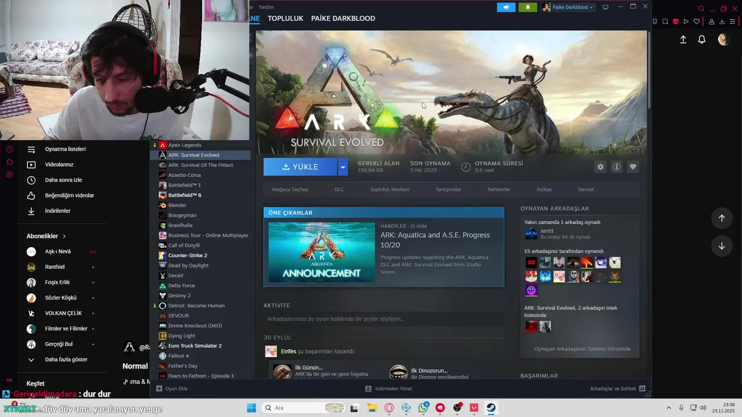
Task: Click the browser toolbar downloads icon
Action: click(722, 22)
